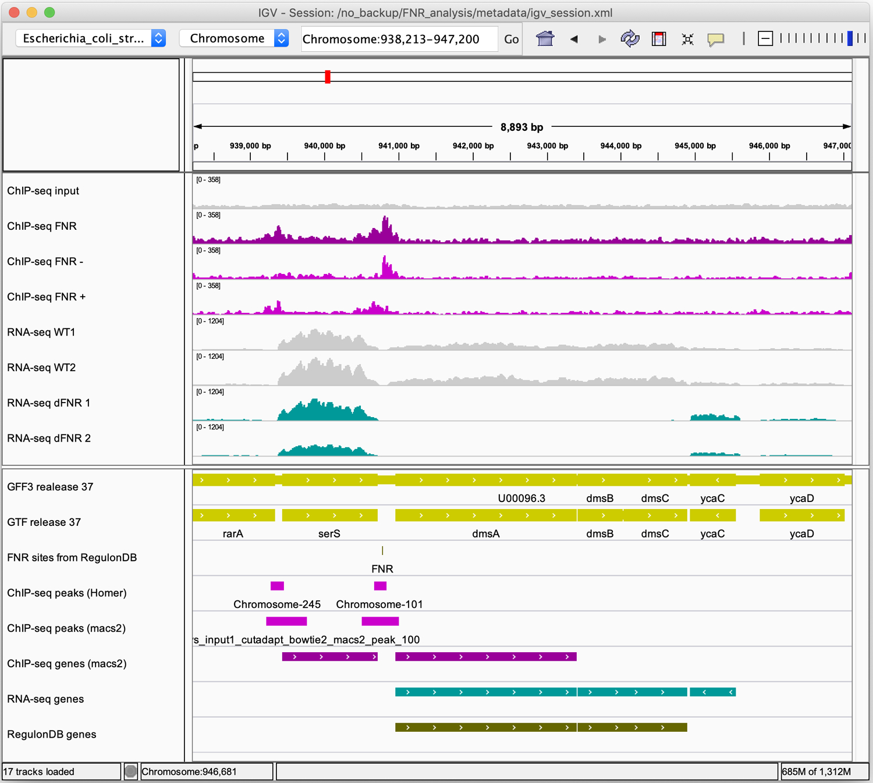Open the Escherichia_coli_str genome dropdown
The image size is (873, 783).
(90, 38)
